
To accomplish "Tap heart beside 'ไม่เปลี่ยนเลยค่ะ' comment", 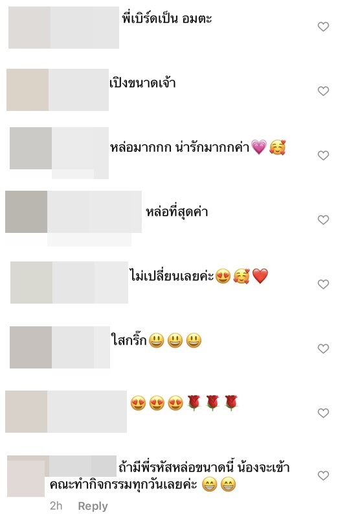I will tap(323, 284).
